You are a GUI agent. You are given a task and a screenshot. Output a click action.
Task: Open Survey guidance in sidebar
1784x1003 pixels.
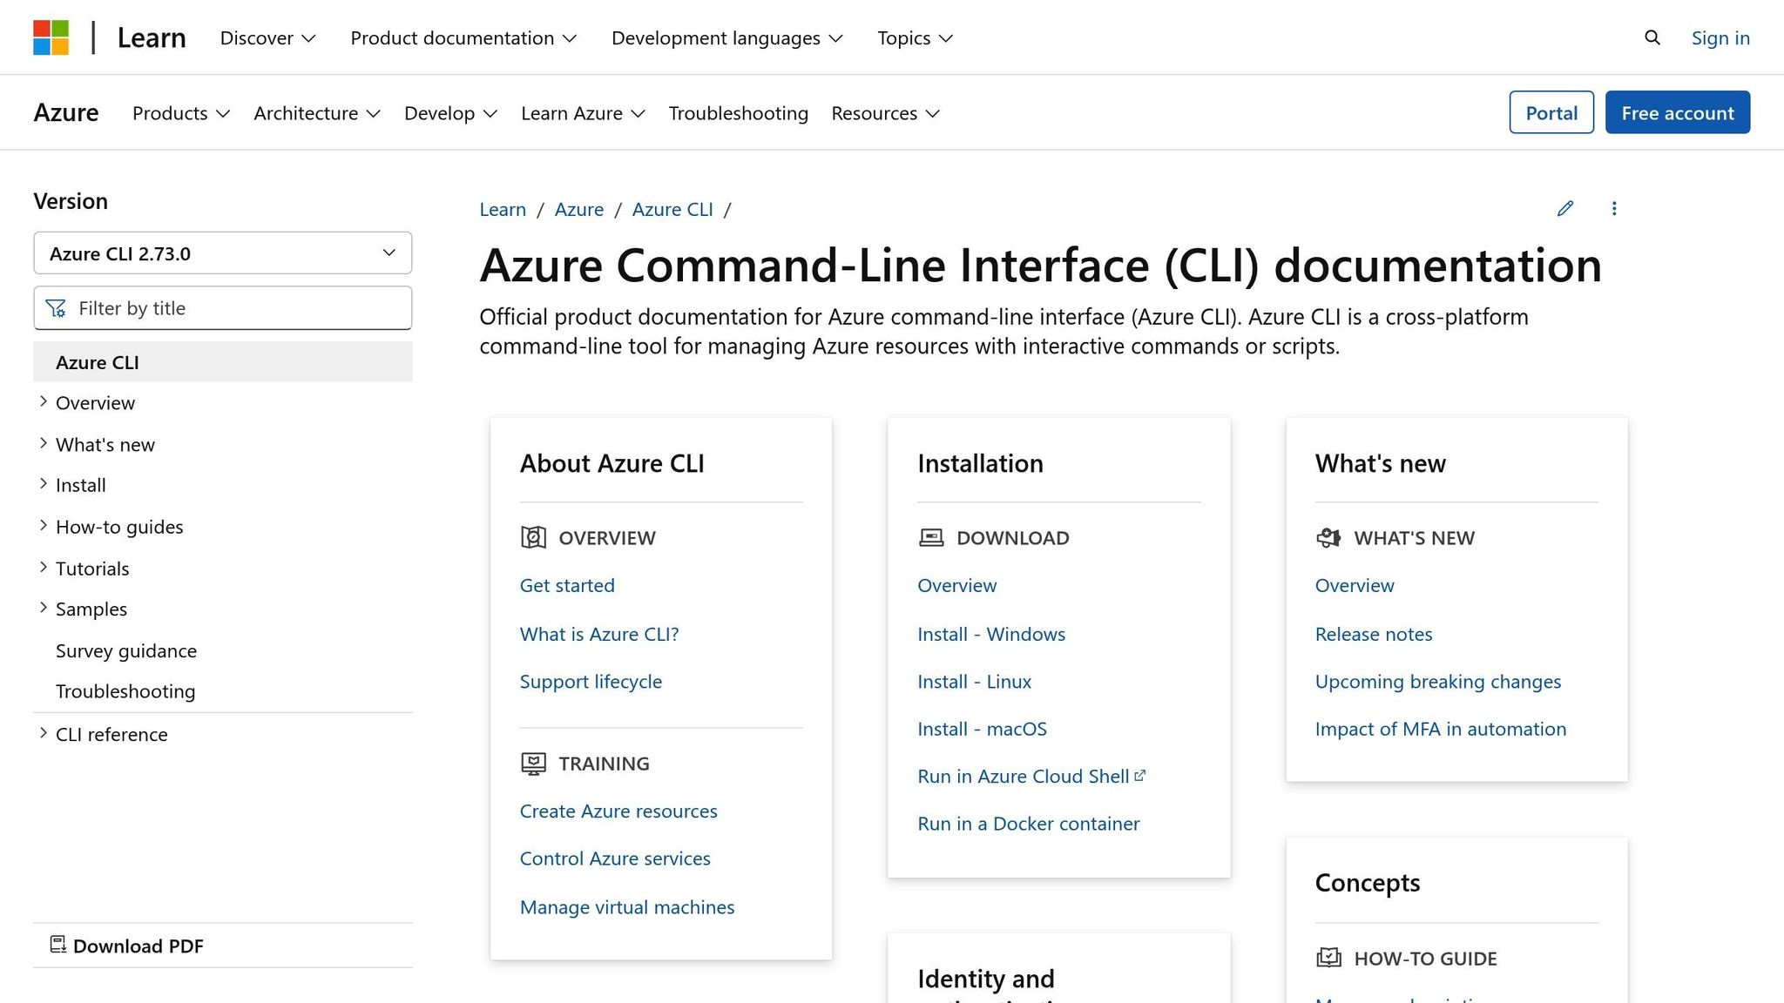126,650
